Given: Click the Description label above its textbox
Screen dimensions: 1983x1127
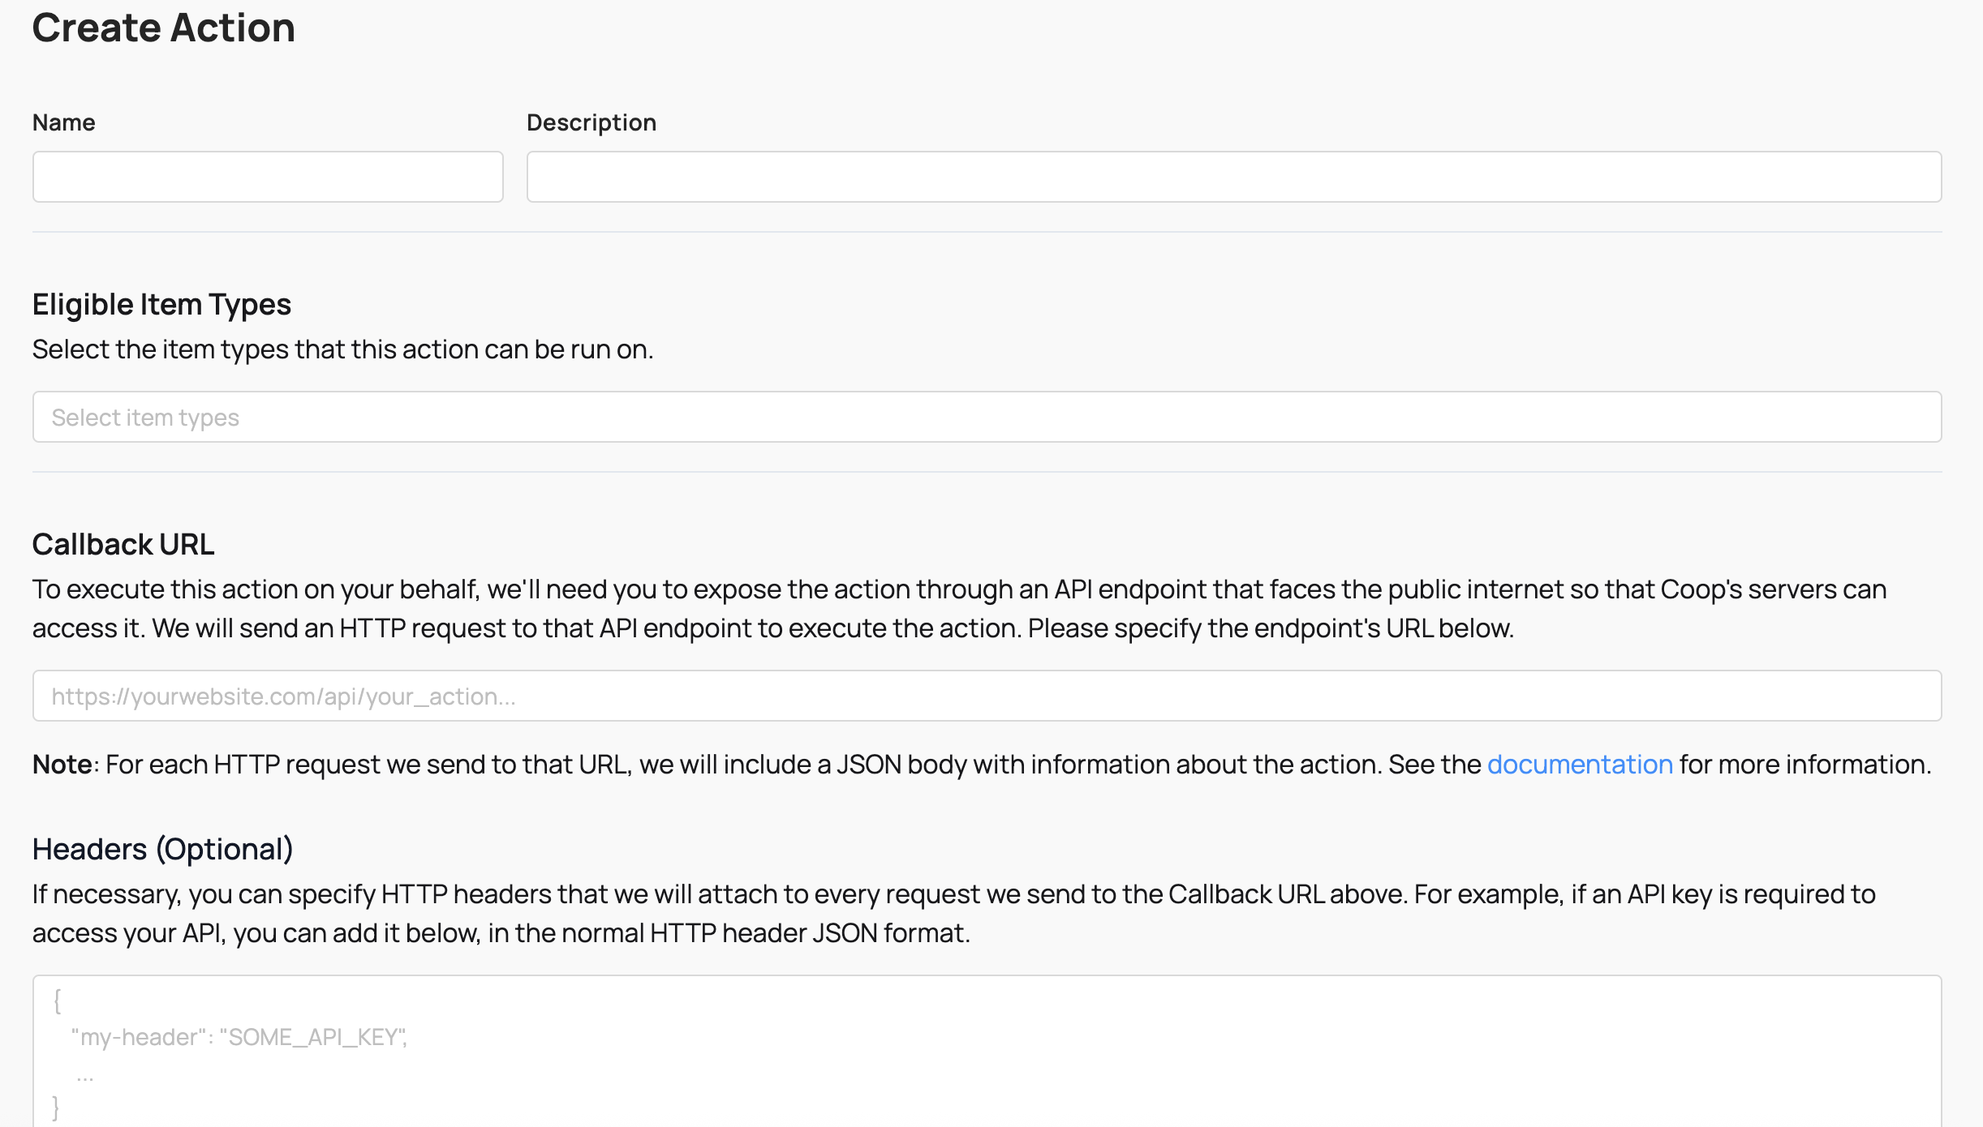Looking at the screenshot, I should pos(591,122).
